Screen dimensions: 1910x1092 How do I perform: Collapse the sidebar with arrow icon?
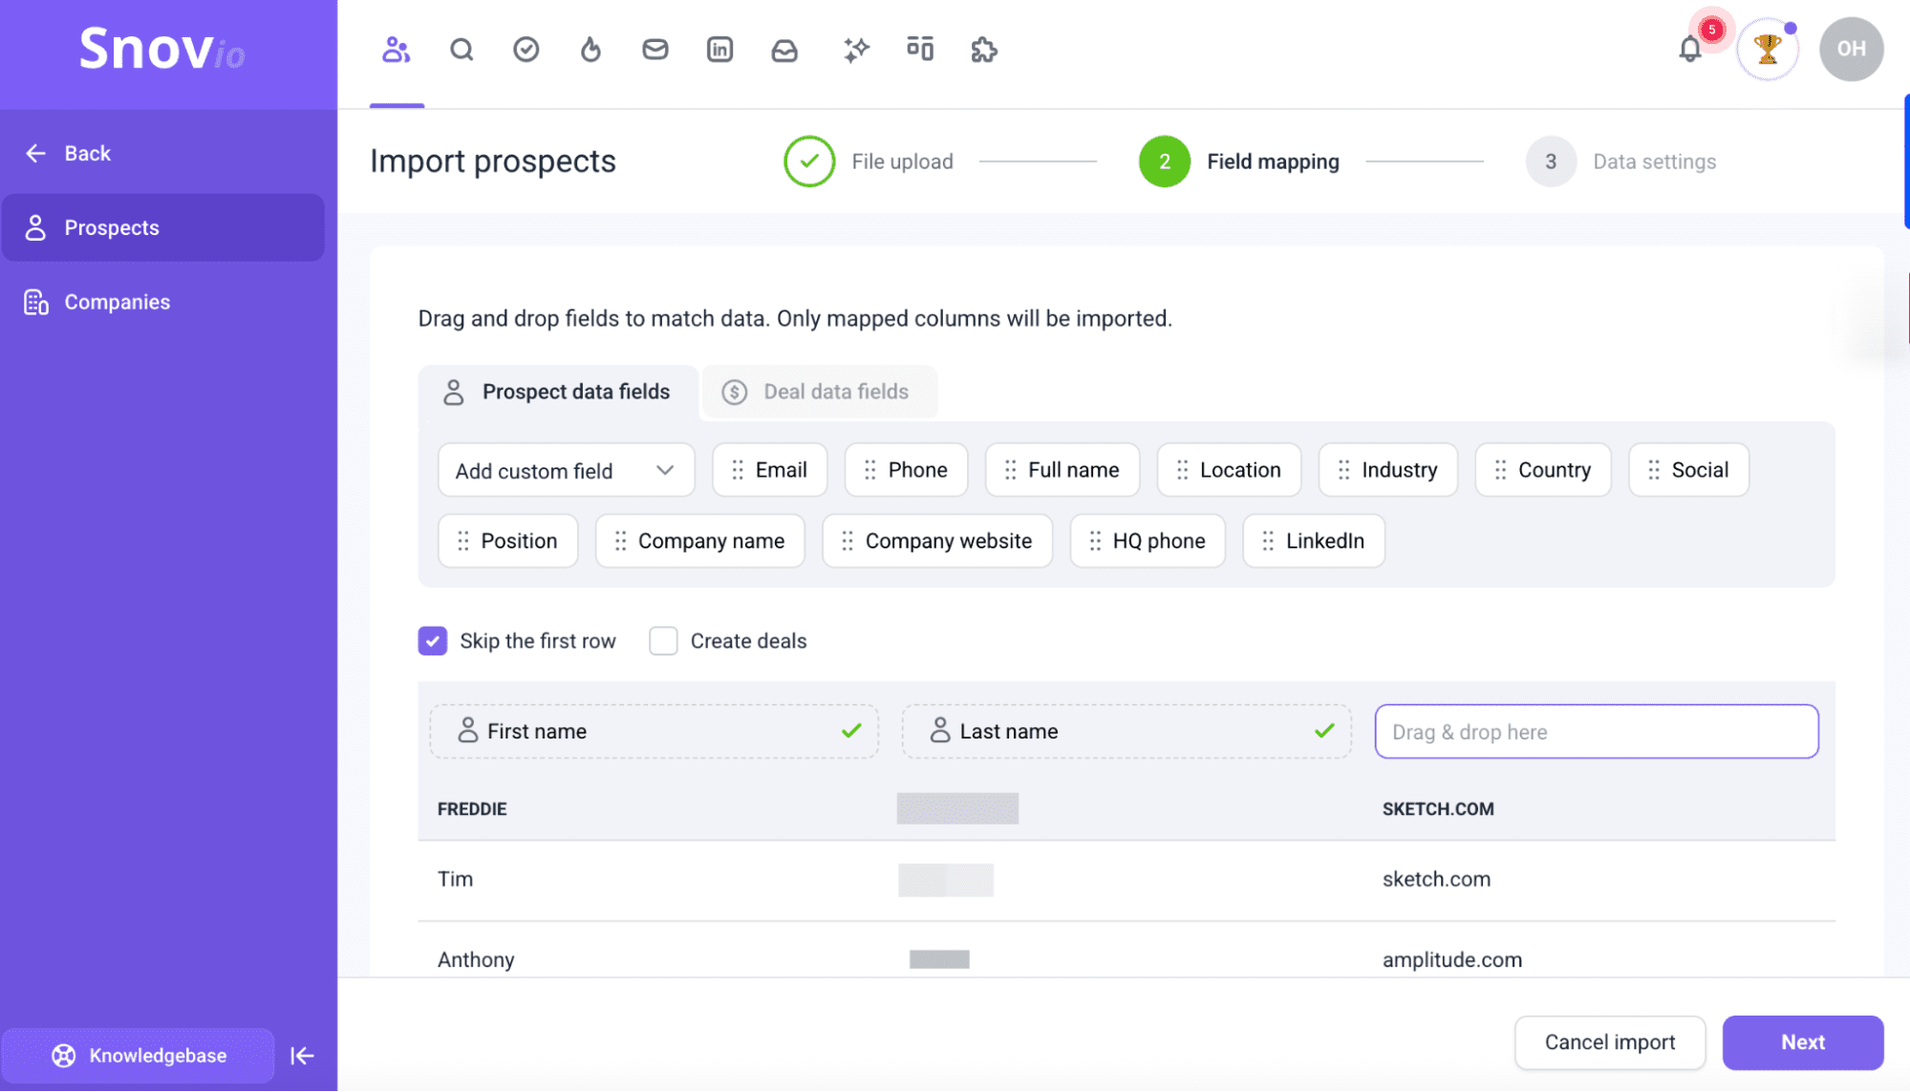click(x=302, y=1056)
